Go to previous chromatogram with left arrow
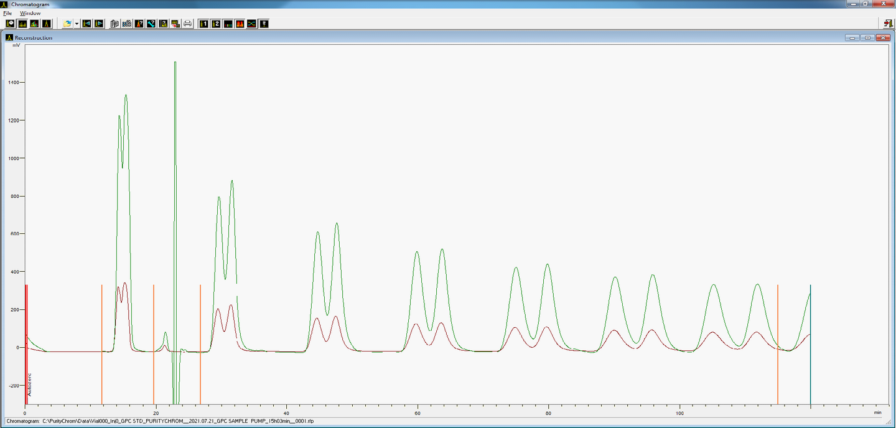The image size is (896, 428). (86, 24)
